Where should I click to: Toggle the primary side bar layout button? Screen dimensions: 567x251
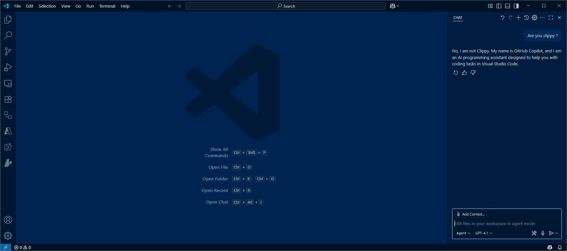pos(499,6)
